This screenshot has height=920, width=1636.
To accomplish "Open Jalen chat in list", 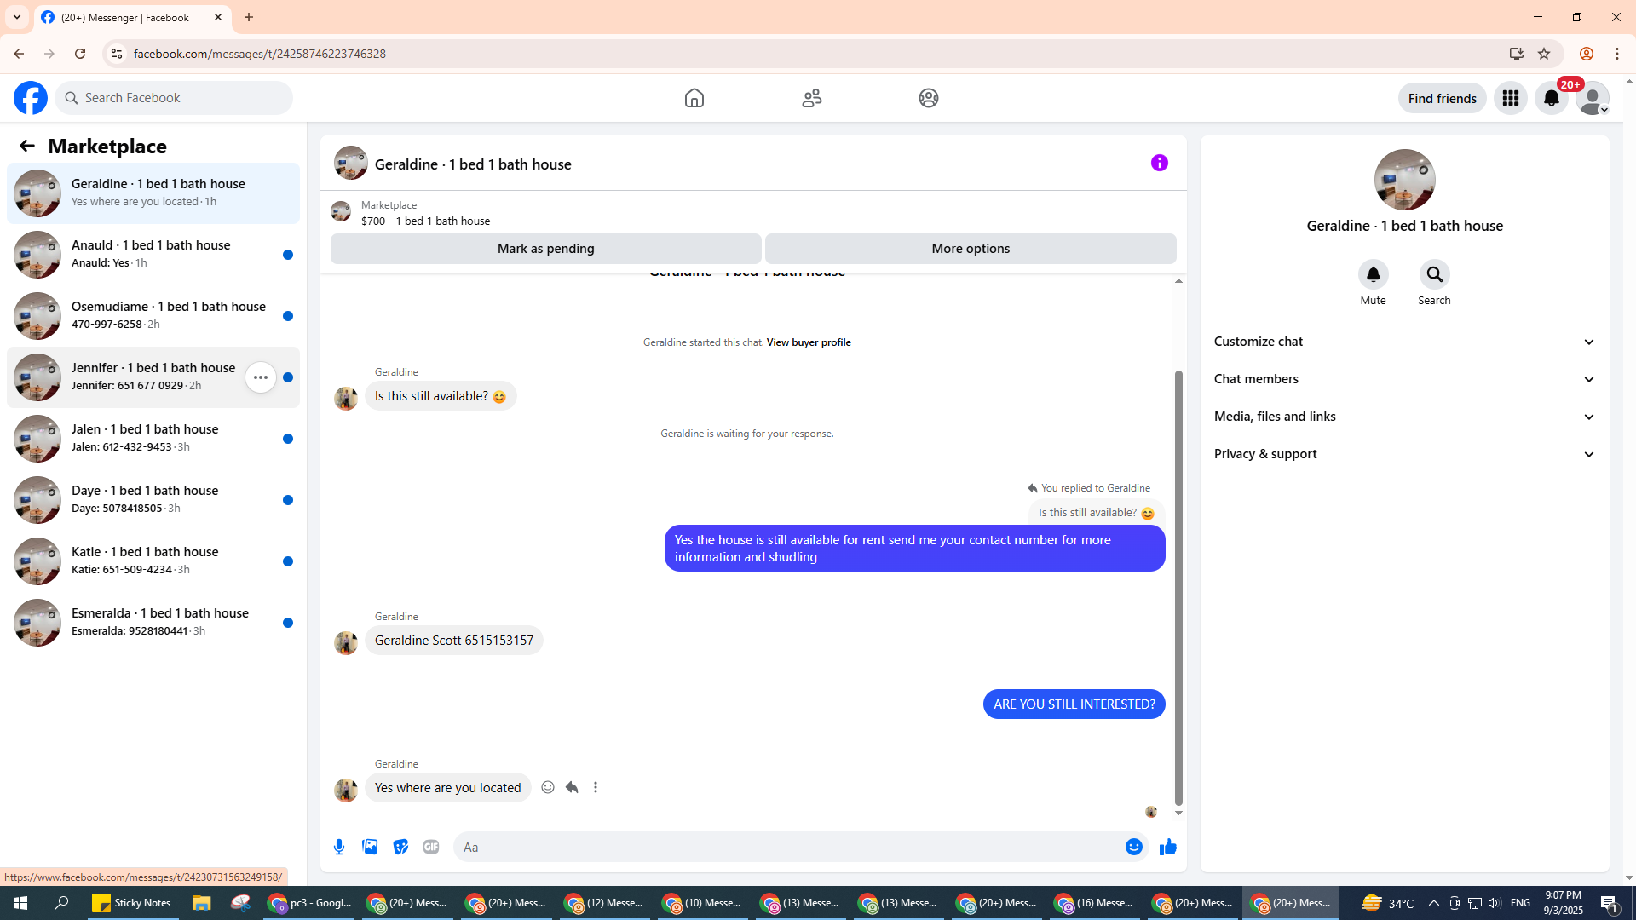I will click(153, 439).
